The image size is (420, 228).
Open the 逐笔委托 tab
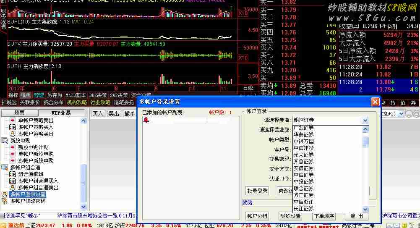[x=124, y=102]
